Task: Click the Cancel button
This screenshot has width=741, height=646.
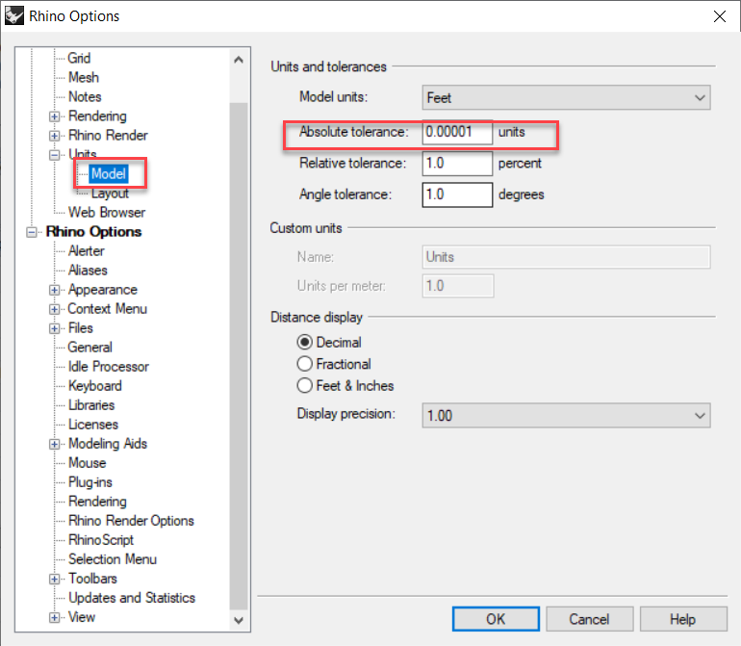Action: [x=589, y=619]
